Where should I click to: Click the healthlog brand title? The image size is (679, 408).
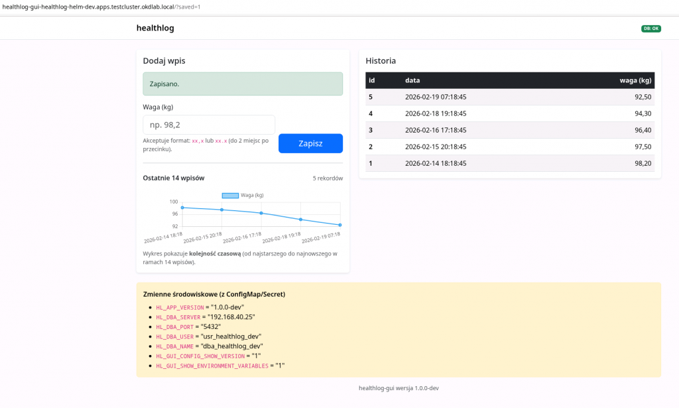(155, 29)
